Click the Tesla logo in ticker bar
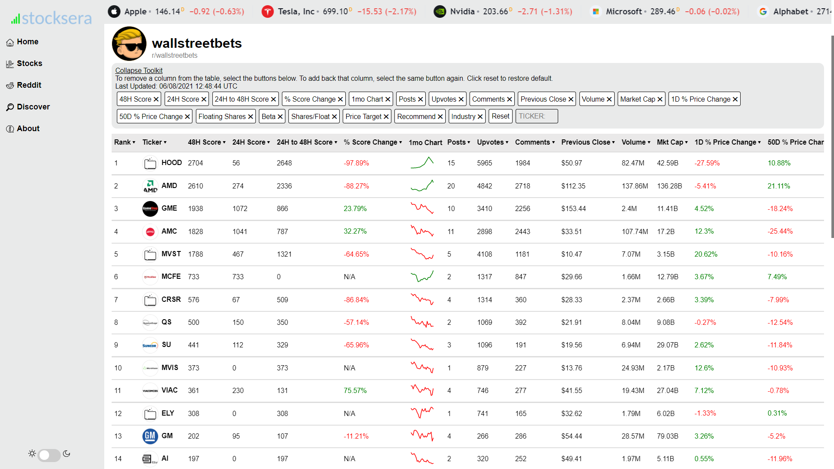This screenshot has width=834, height=469. pyautogui.click(x=268, y=12)
